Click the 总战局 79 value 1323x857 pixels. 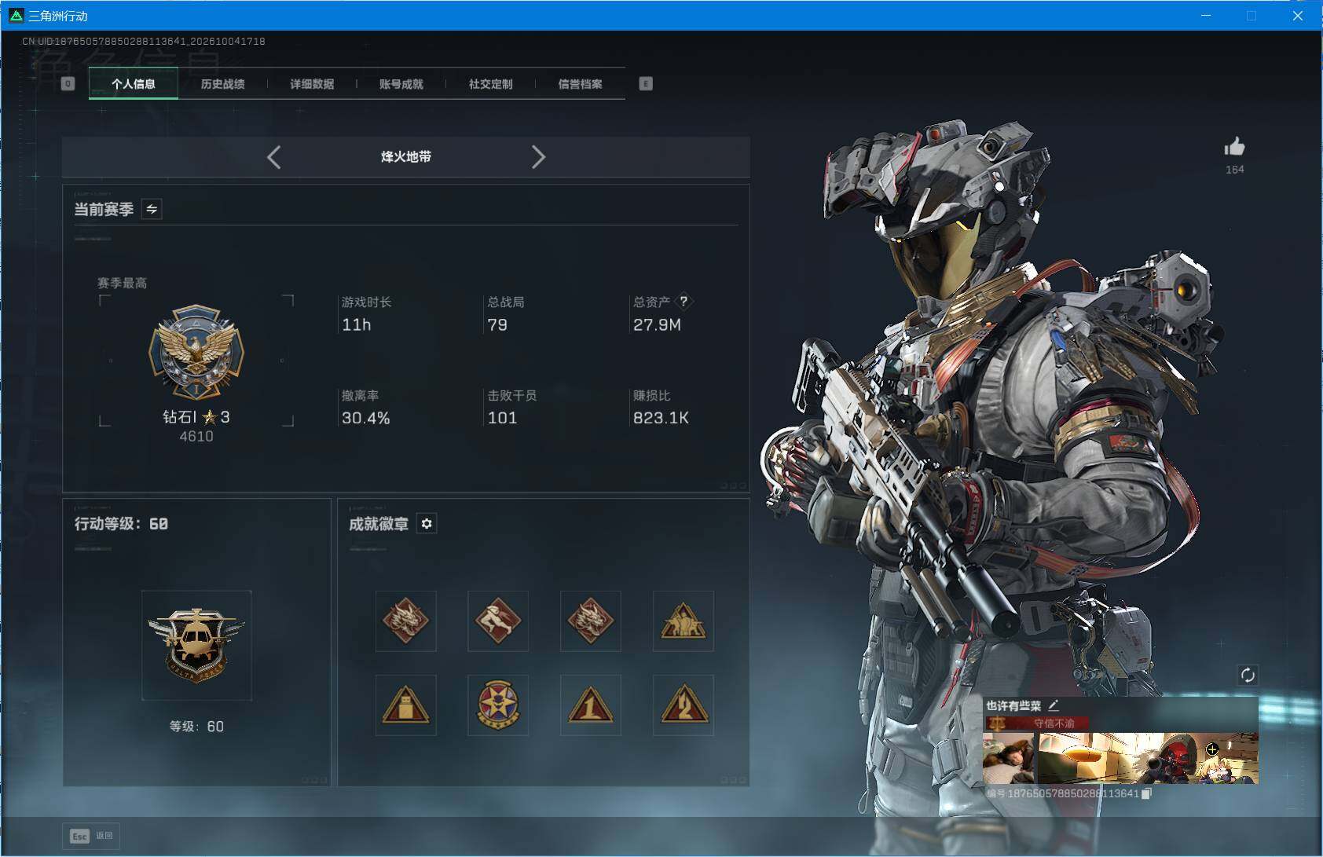tap(497, 324)
